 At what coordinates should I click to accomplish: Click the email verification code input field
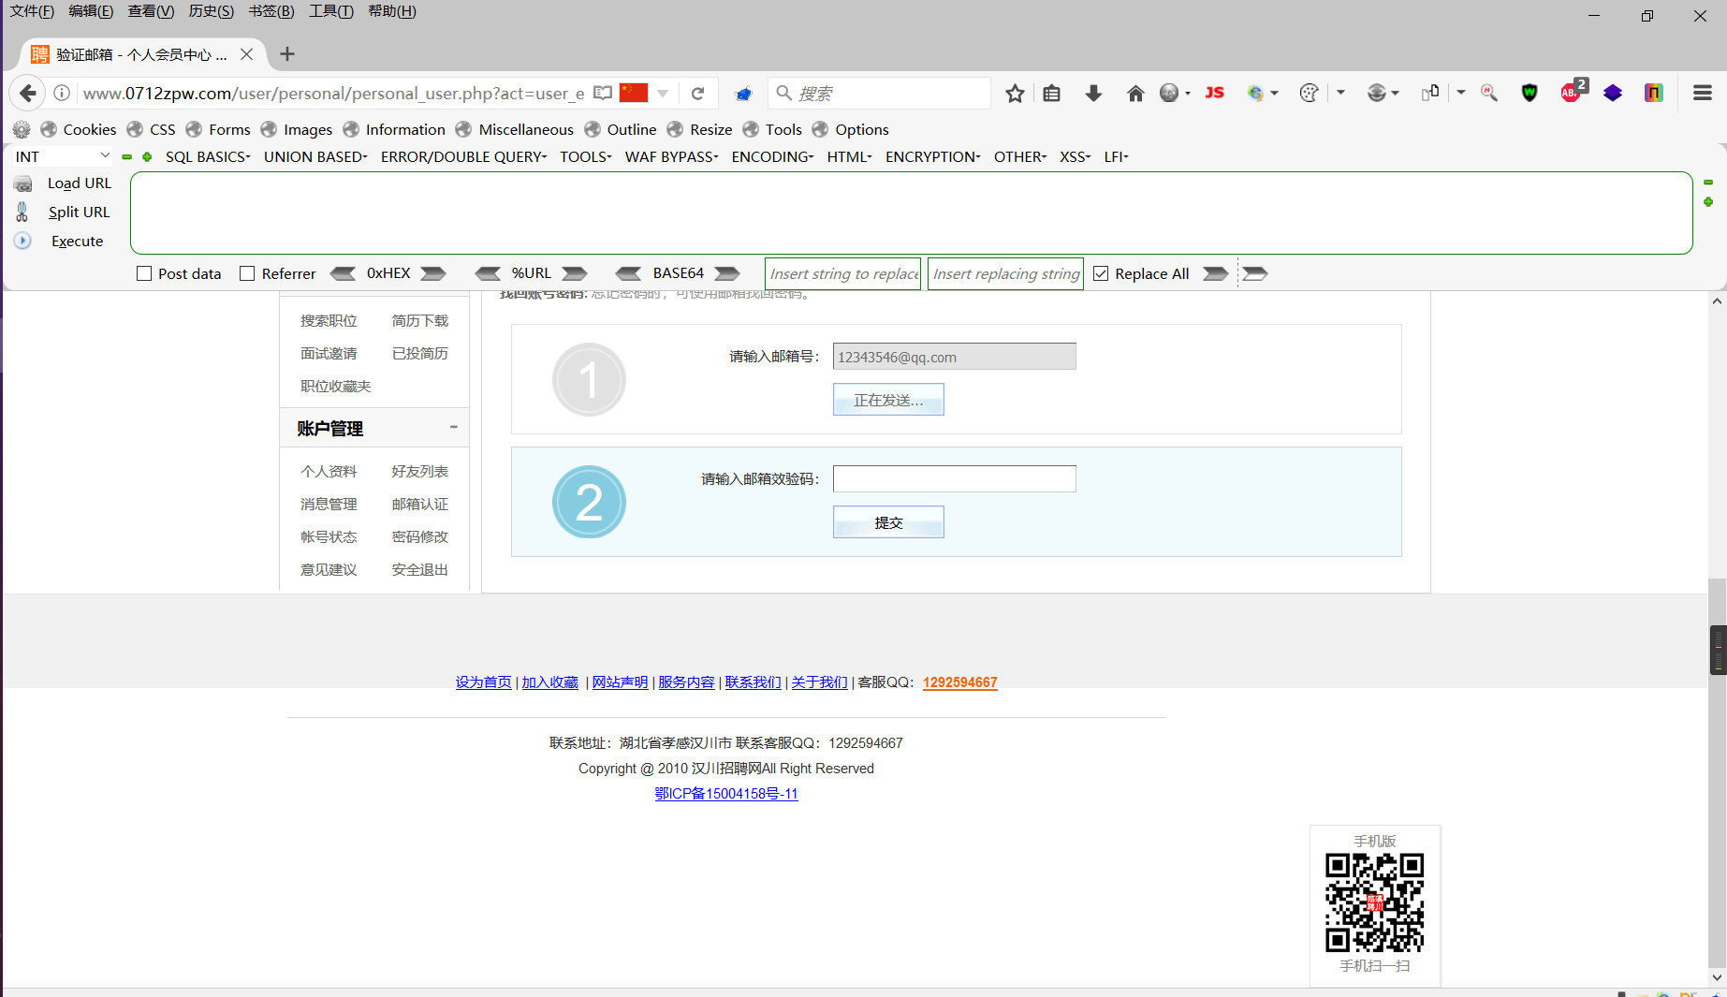tap(954, 478)
